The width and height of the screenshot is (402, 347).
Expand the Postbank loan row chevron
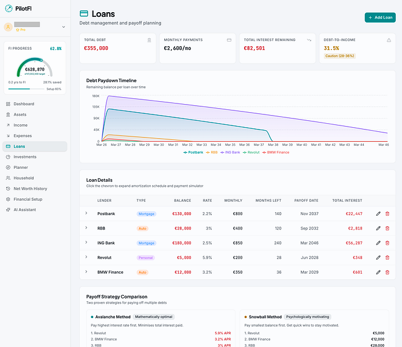click(86, 213)
